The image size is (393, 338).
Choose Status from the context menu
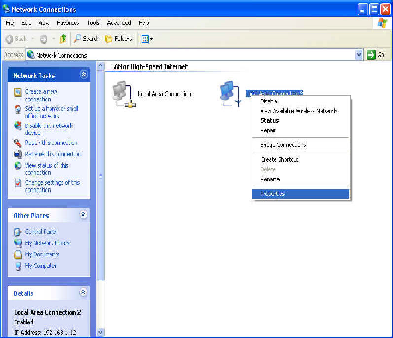pyautogui.click(x=301, y=121)
